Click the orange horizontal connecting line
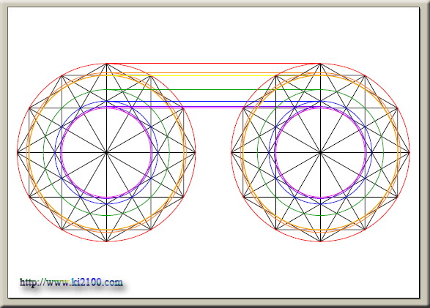Screen dimensions: 430x308 pyautogui.click(x=213, y=73)
